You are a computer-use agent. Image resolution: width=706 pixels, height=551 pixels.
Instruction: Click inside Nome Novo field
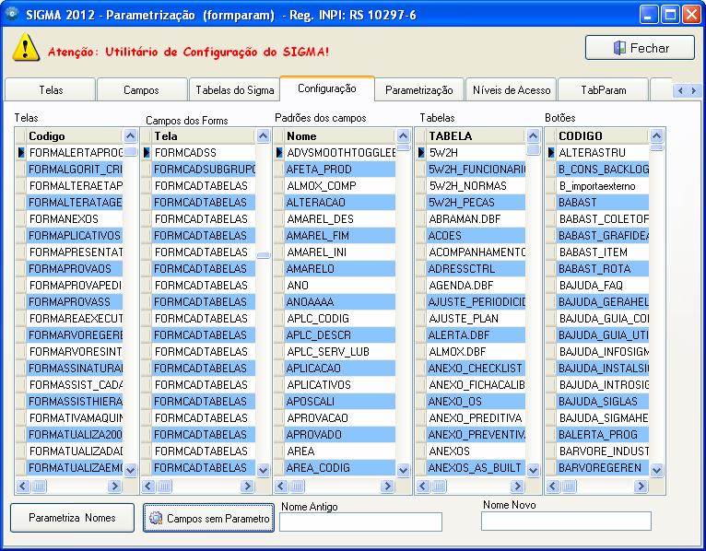point(566,521)
